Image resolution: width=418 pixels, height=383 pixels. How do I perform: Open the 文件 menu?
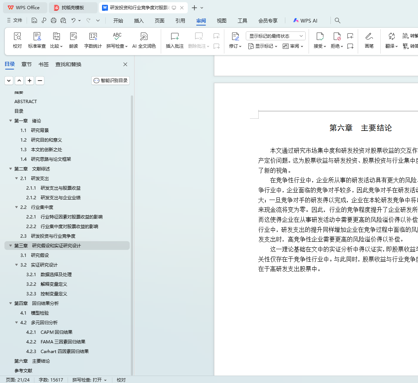tap(15, 20)
